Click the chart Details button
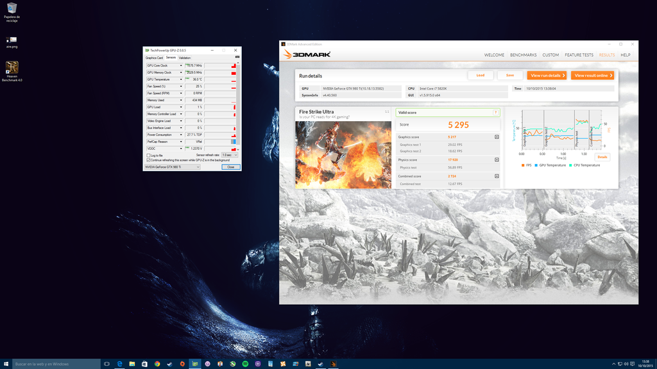Image resolution: width=657 pixels, height=369 pixels. [602, 157]
